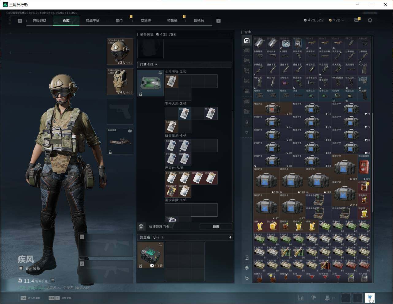Select the main stash icon under 仓库
393x304 pixels.
(x=247, y=40)
